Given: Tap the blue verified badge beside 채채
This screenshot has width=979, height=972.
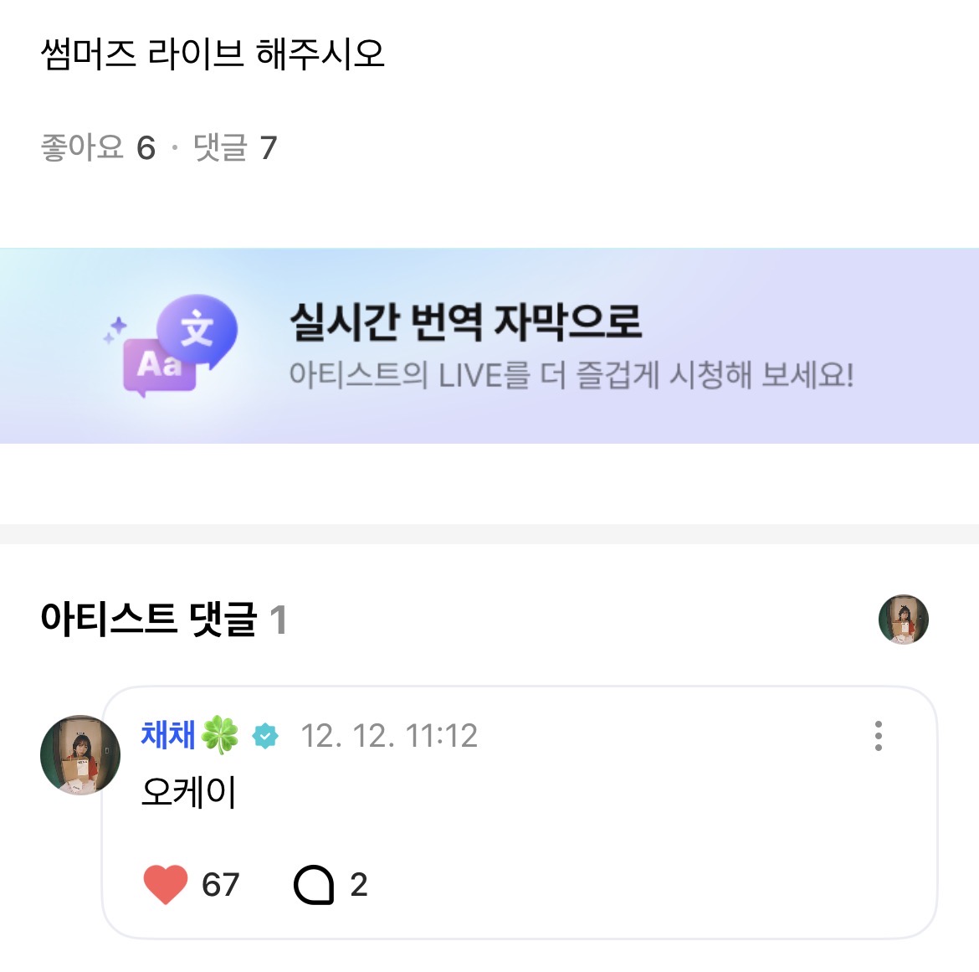Looking at the screenshot, I should [265, 737].
